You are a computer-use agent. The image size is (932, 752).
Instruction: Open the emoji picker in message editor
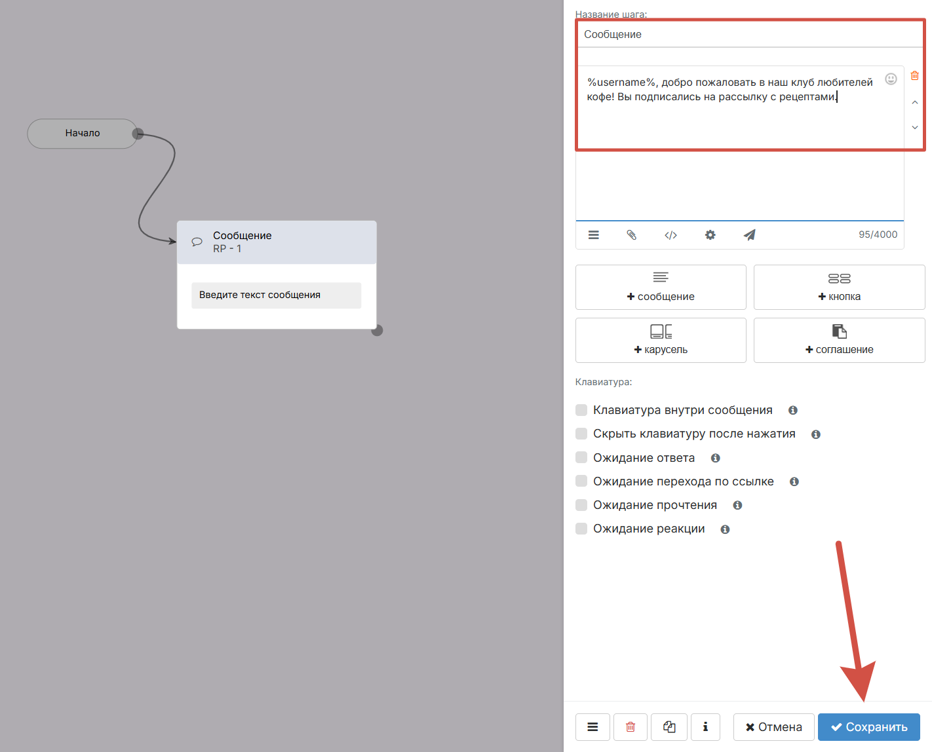click(x=891, y=79)
